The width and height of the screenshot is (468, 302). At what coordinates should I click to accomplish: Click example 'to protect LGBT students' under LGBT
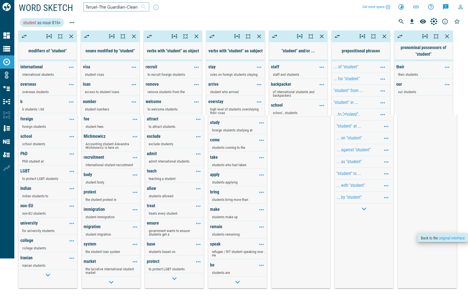[x=40, y=179]
